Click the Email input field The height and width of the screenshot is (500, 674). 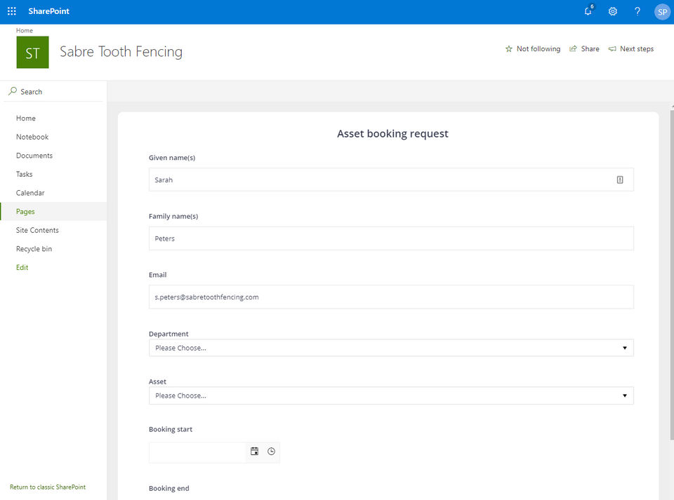click(391, 297)
